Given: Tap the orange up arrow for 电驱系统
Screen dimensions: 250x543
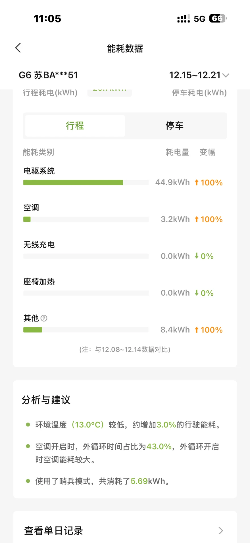Looking at the screenshot, I should click(x=197, y=182).
